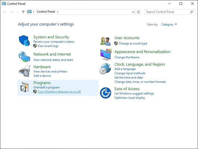Click Add a language link
The height and width of the screenshot is (149, 198).
coord(125,69)
